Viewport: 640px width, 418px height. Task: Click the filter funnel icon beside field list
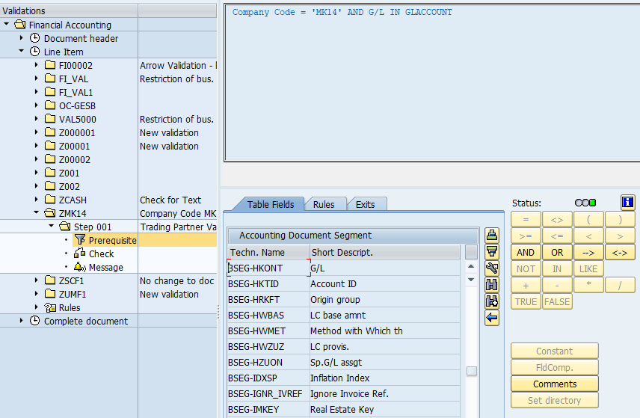click(x=492, y=252)
